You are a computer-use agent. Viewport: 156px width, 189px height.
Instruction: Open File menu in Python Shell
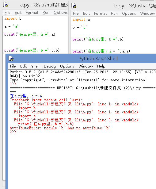pos(13,66)
